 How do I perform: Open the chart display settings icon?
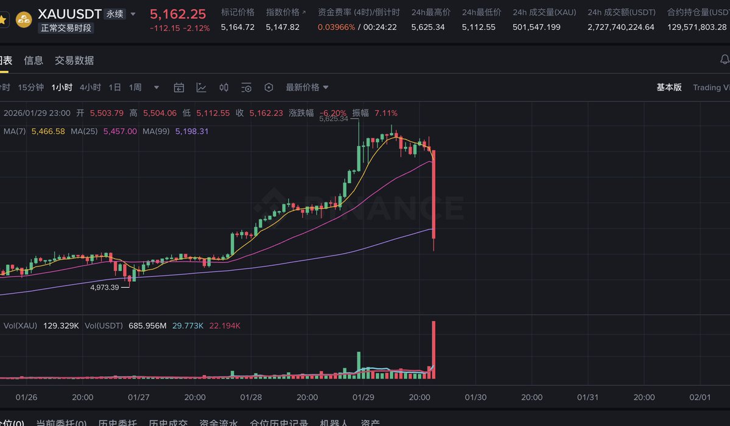tap(246, 88)
